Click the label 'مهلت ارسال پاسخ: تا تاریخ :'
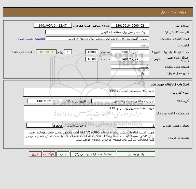 tap(171, 52)
